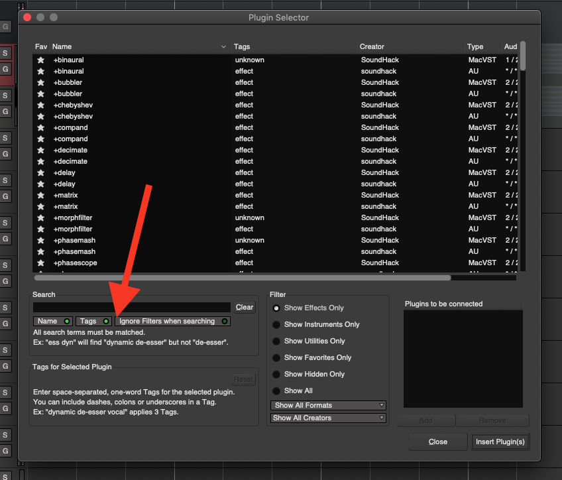Star the +compand MacVST plugin
562x480 pixels.
click(40, 127)
